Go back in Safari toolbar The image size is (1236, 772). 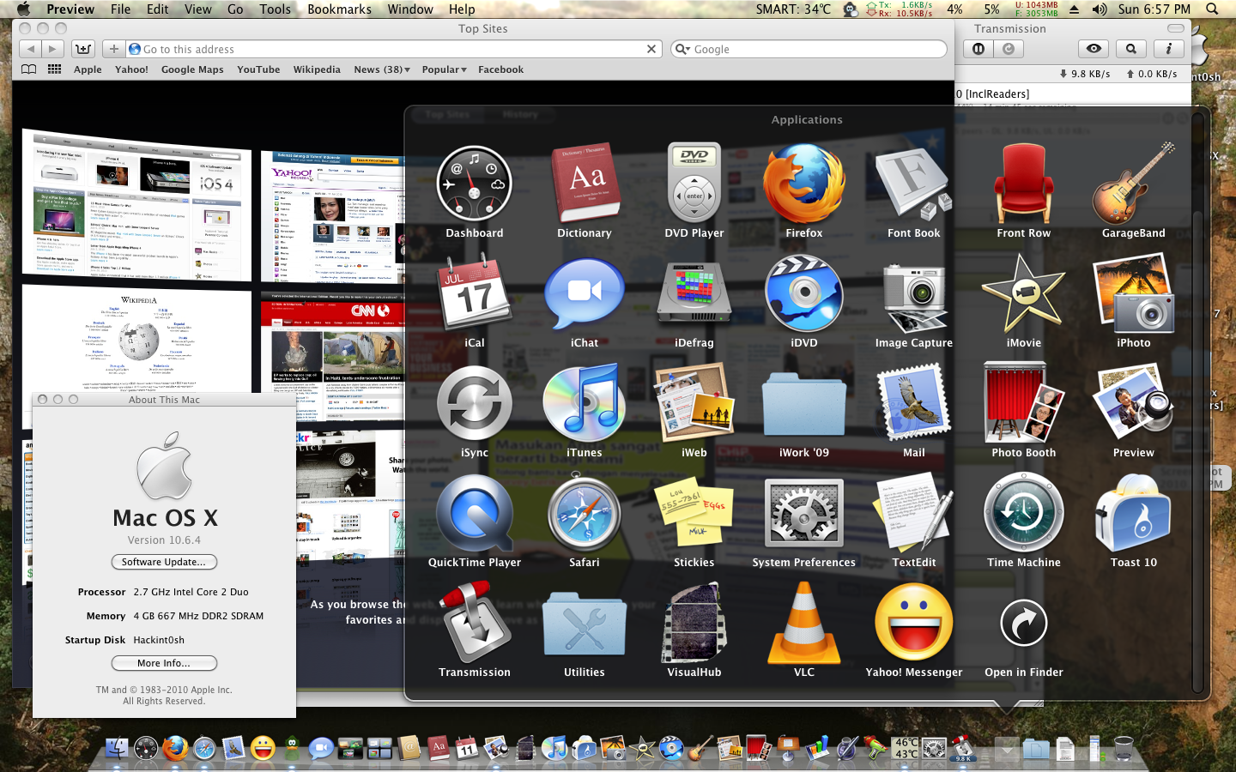click(x=31, y=49)
